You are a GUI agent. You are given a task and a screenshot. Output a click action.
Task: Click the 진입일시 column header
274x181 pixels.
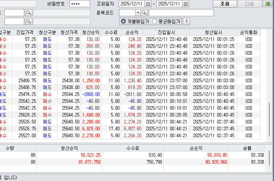pos(166,32)
